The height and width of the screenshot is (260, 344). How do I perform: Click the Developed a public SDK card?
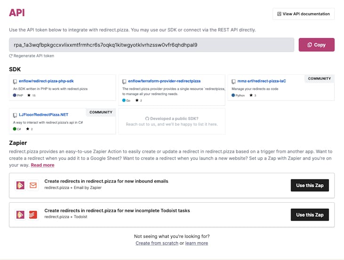[x=172, y=121]
